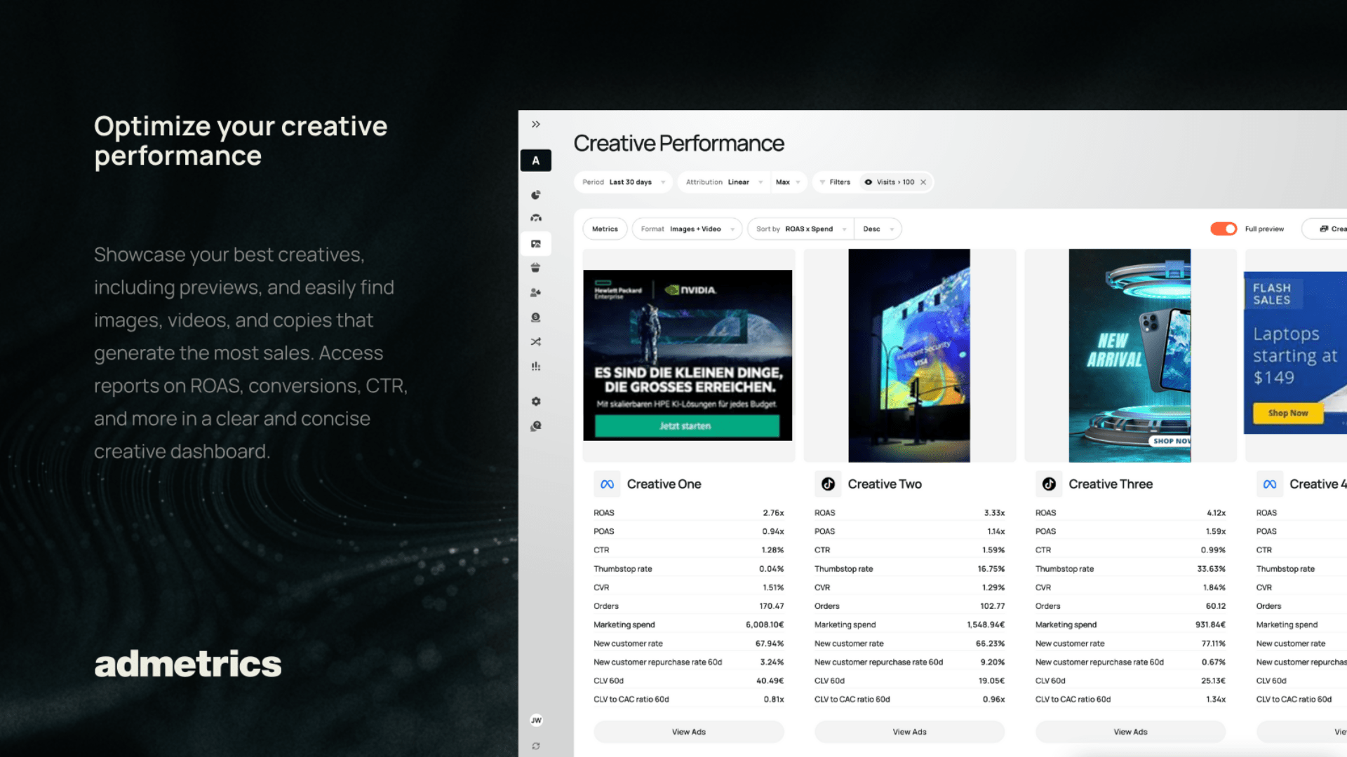
Task: Click View Ads button for Creative Two
Action: pyautogui.click(x=911, y=731)
